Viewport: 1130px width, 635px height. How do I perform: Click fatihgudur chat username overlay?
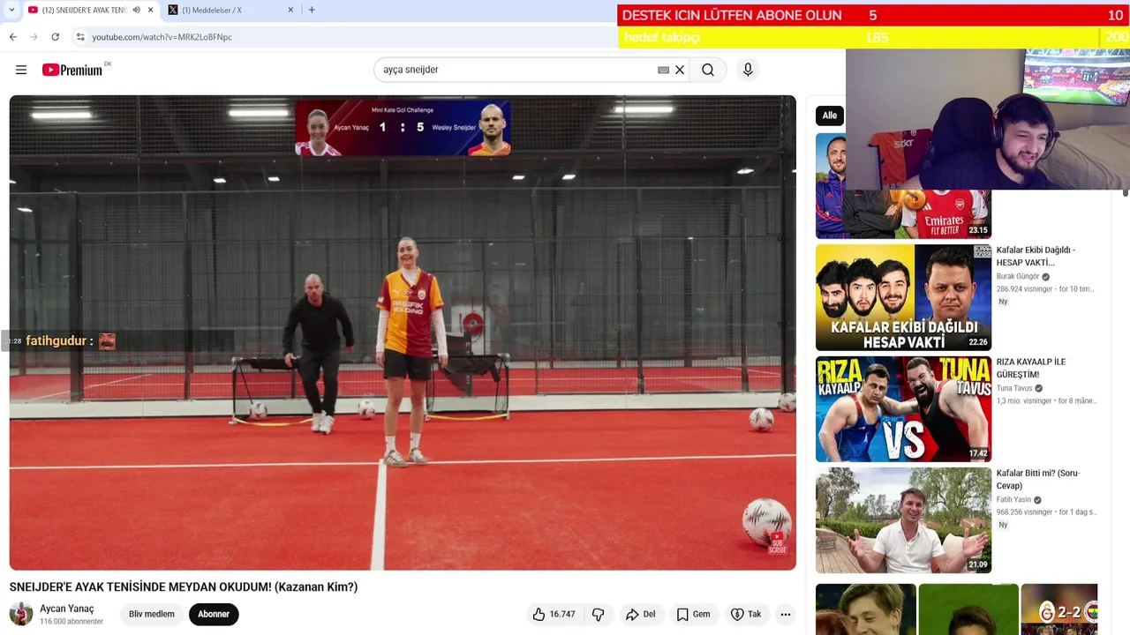[56, 340]
